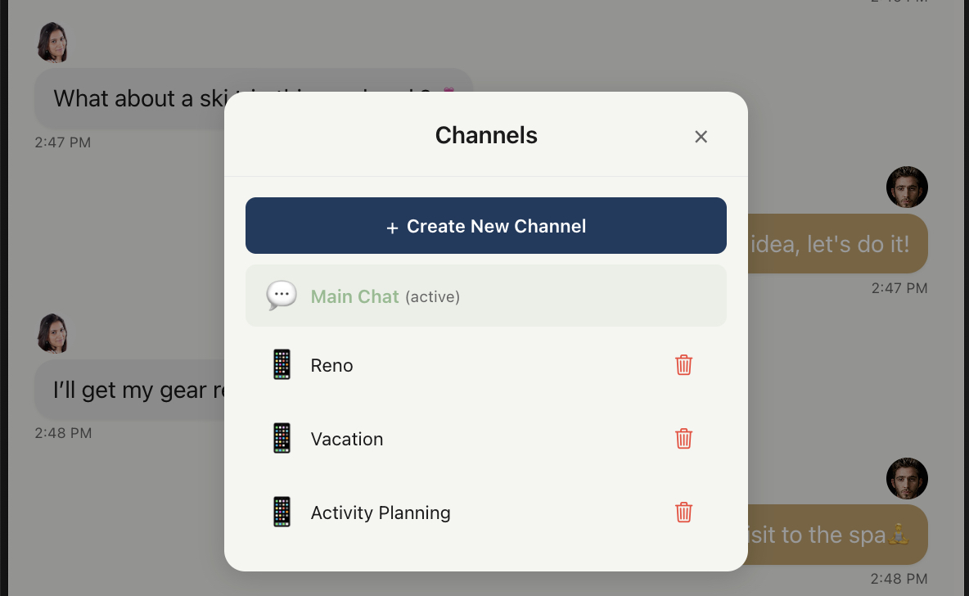969x596 pixels.
Task: Click the woman's avatar near the skiing message
Action: [52, 42]
